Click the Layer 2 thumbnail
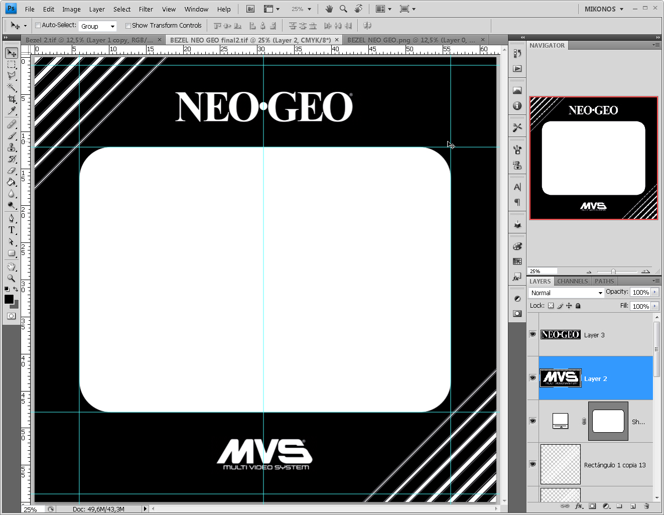664x515 pixels. pyautogui.click(x=561, y=378)
